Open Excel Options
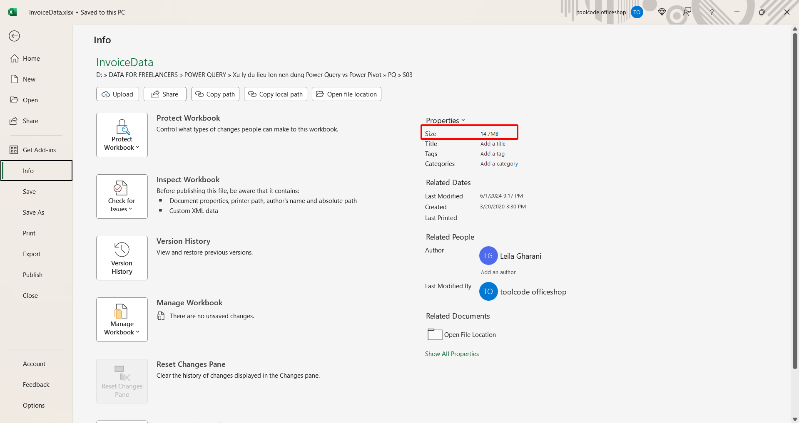Screen dimensions: 799x423 tap(36, 406)
